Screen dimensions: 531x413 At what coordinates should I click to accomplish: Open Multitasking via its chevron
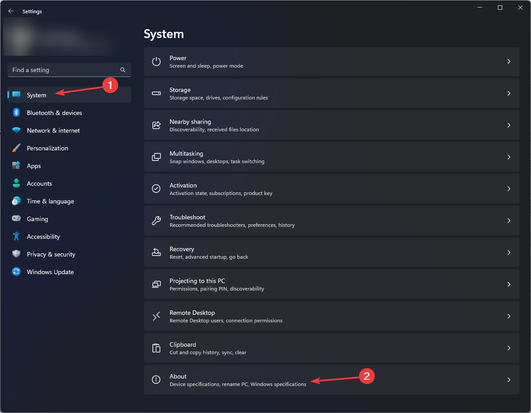pyautogui.click(x=509, y=157)
